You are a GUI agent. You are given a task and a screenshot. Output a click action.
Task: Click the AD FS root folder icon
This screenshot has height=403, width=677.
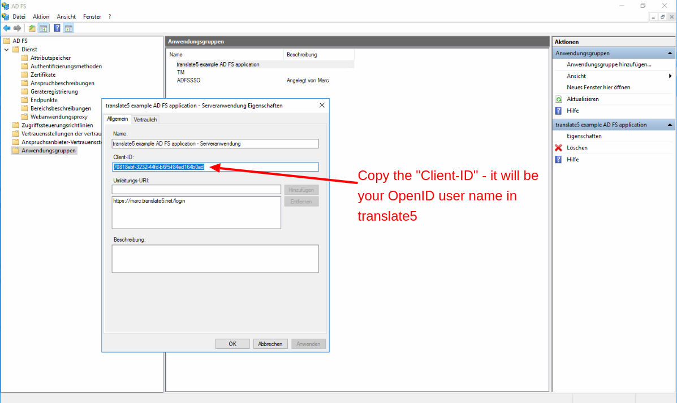7,41
